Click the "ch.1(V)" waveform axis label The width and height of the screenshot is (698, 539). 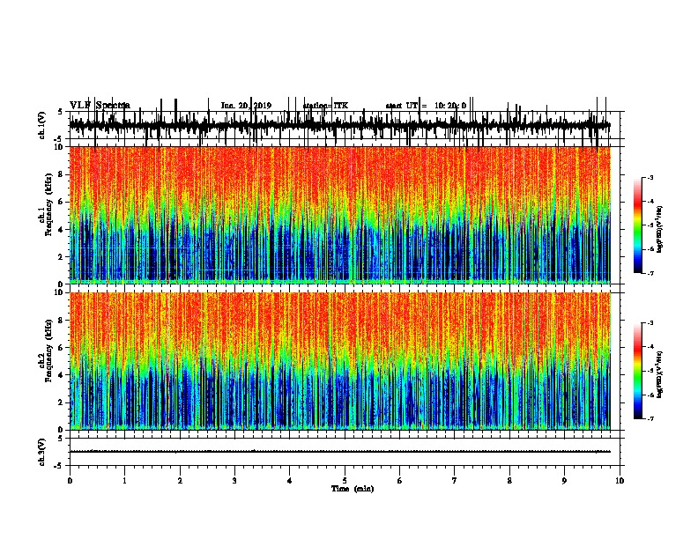click(42, 124)
